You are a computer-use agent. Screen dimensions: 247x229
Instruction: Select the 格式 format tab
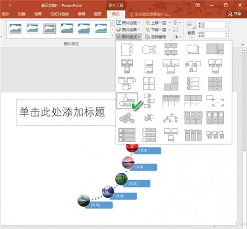click(x=116, y=14)
